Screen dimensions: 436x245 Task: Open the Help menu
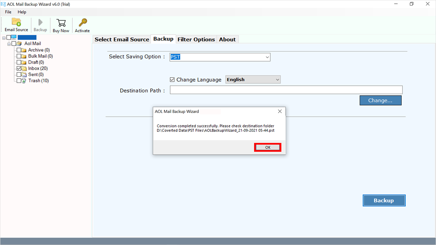click(22, 12)
